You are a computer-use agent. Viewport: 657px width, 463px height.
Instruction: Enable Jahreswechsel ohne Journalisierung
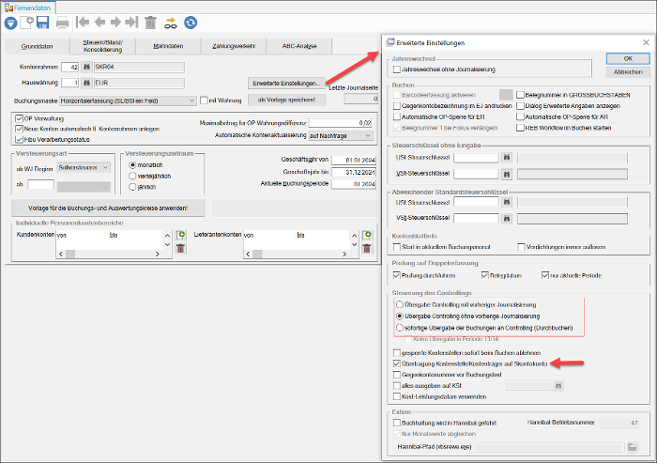point(396,69)
